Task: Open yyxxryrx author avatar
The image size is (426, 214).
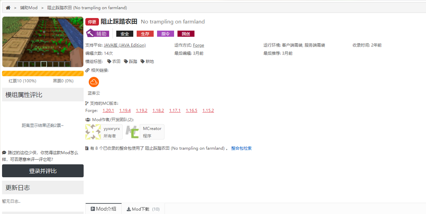Action: [x=93, y=132]
